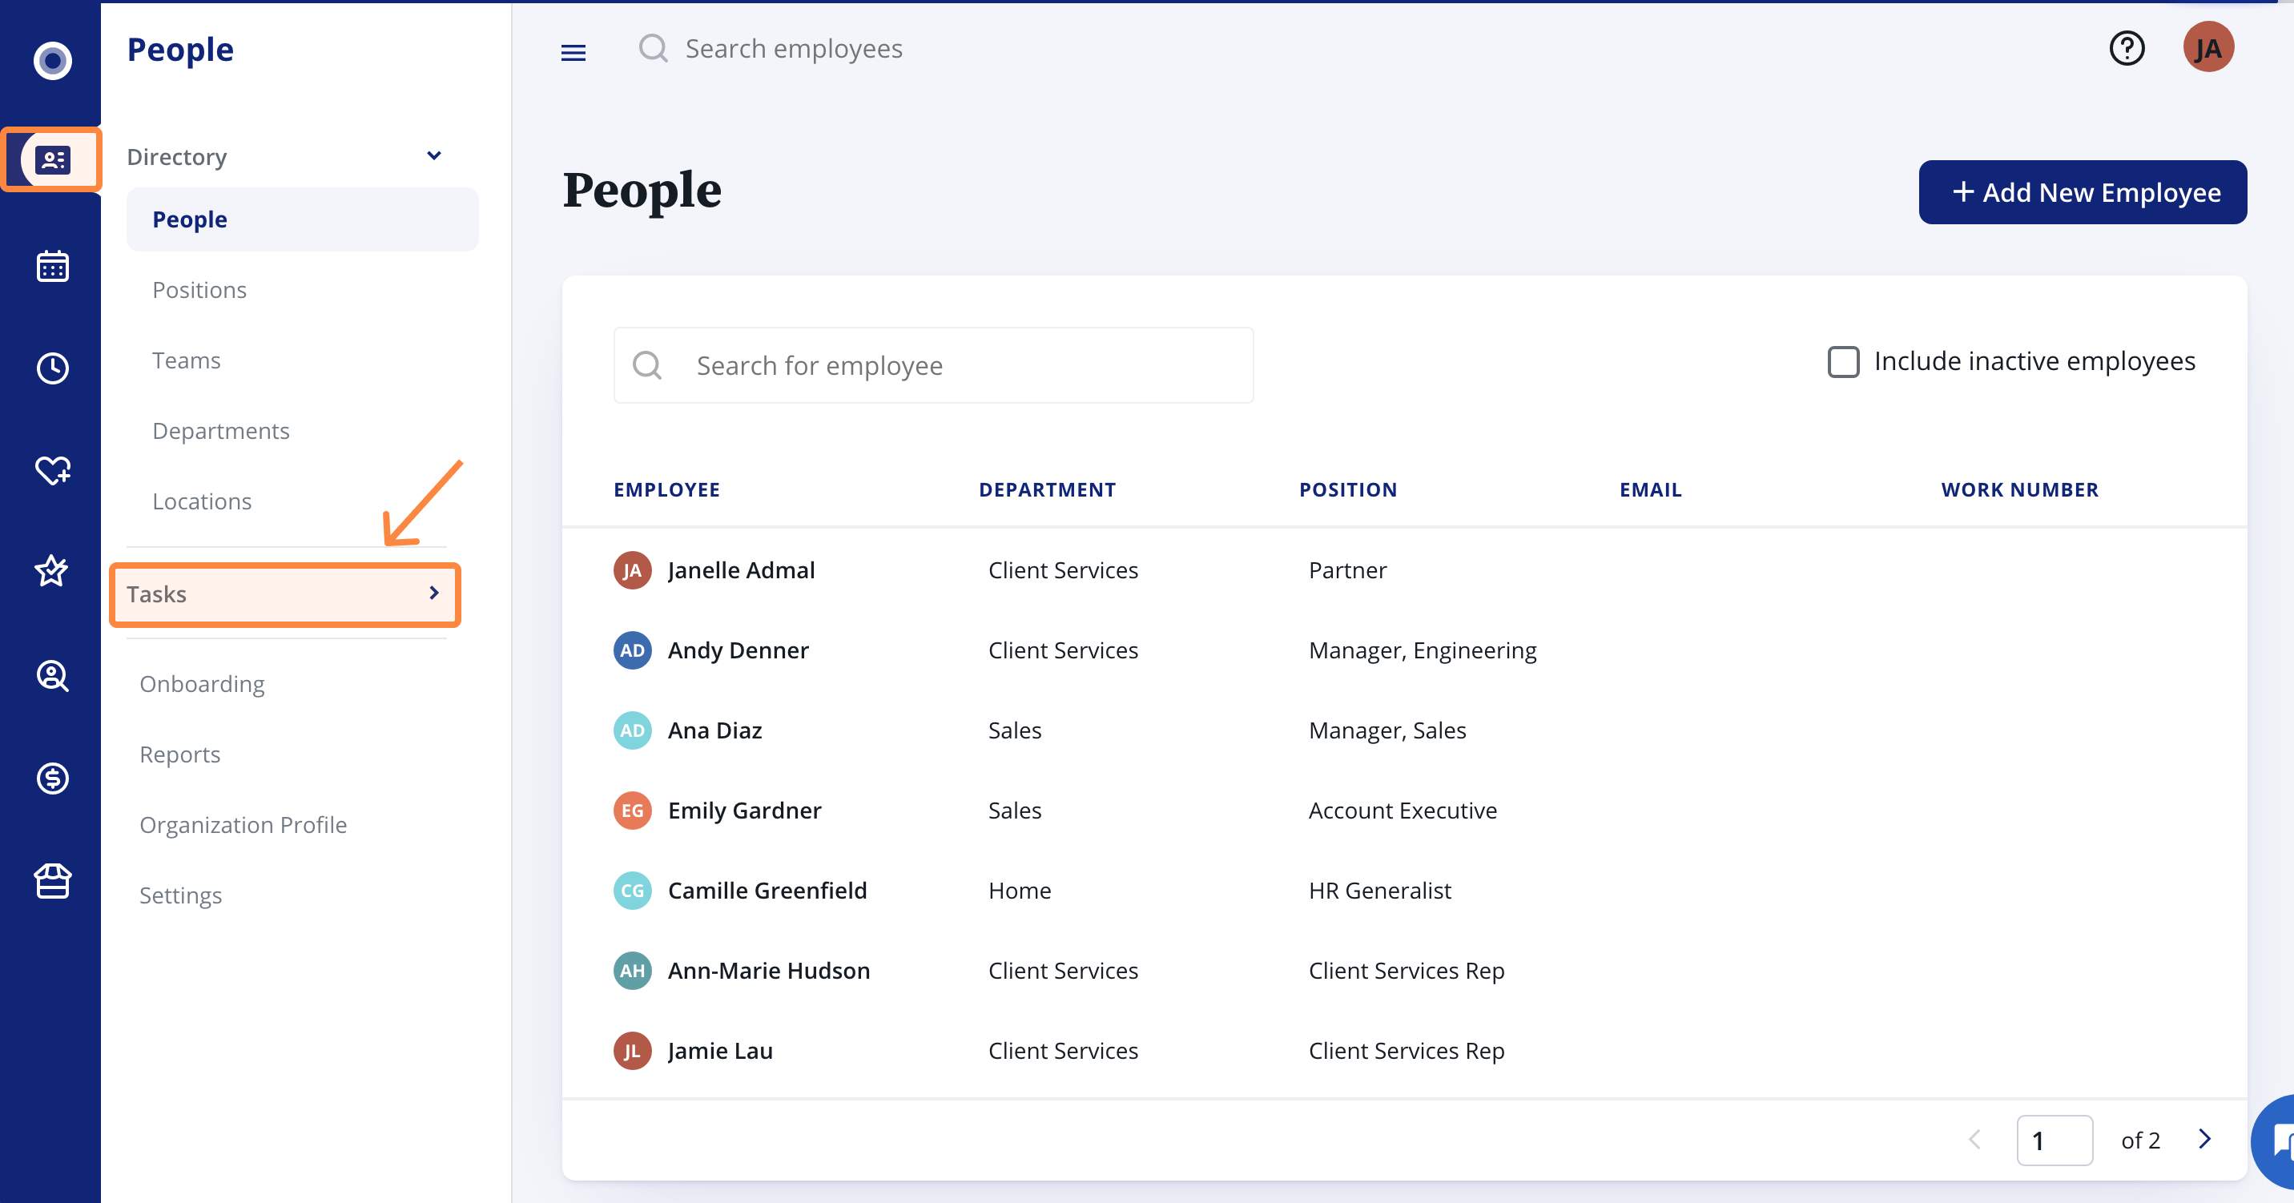
Task: Click Jamie Lau's JL avatar
Action: (632, 1052)
